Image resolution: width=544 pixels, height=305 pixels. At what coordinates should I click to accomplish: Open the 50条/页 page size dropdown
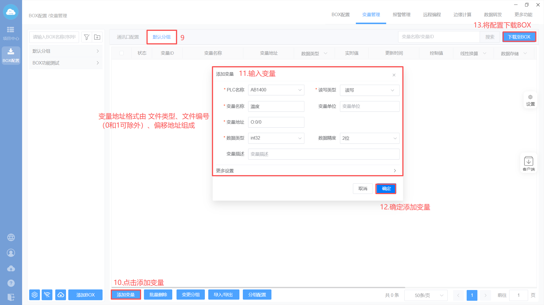(426, 295)
